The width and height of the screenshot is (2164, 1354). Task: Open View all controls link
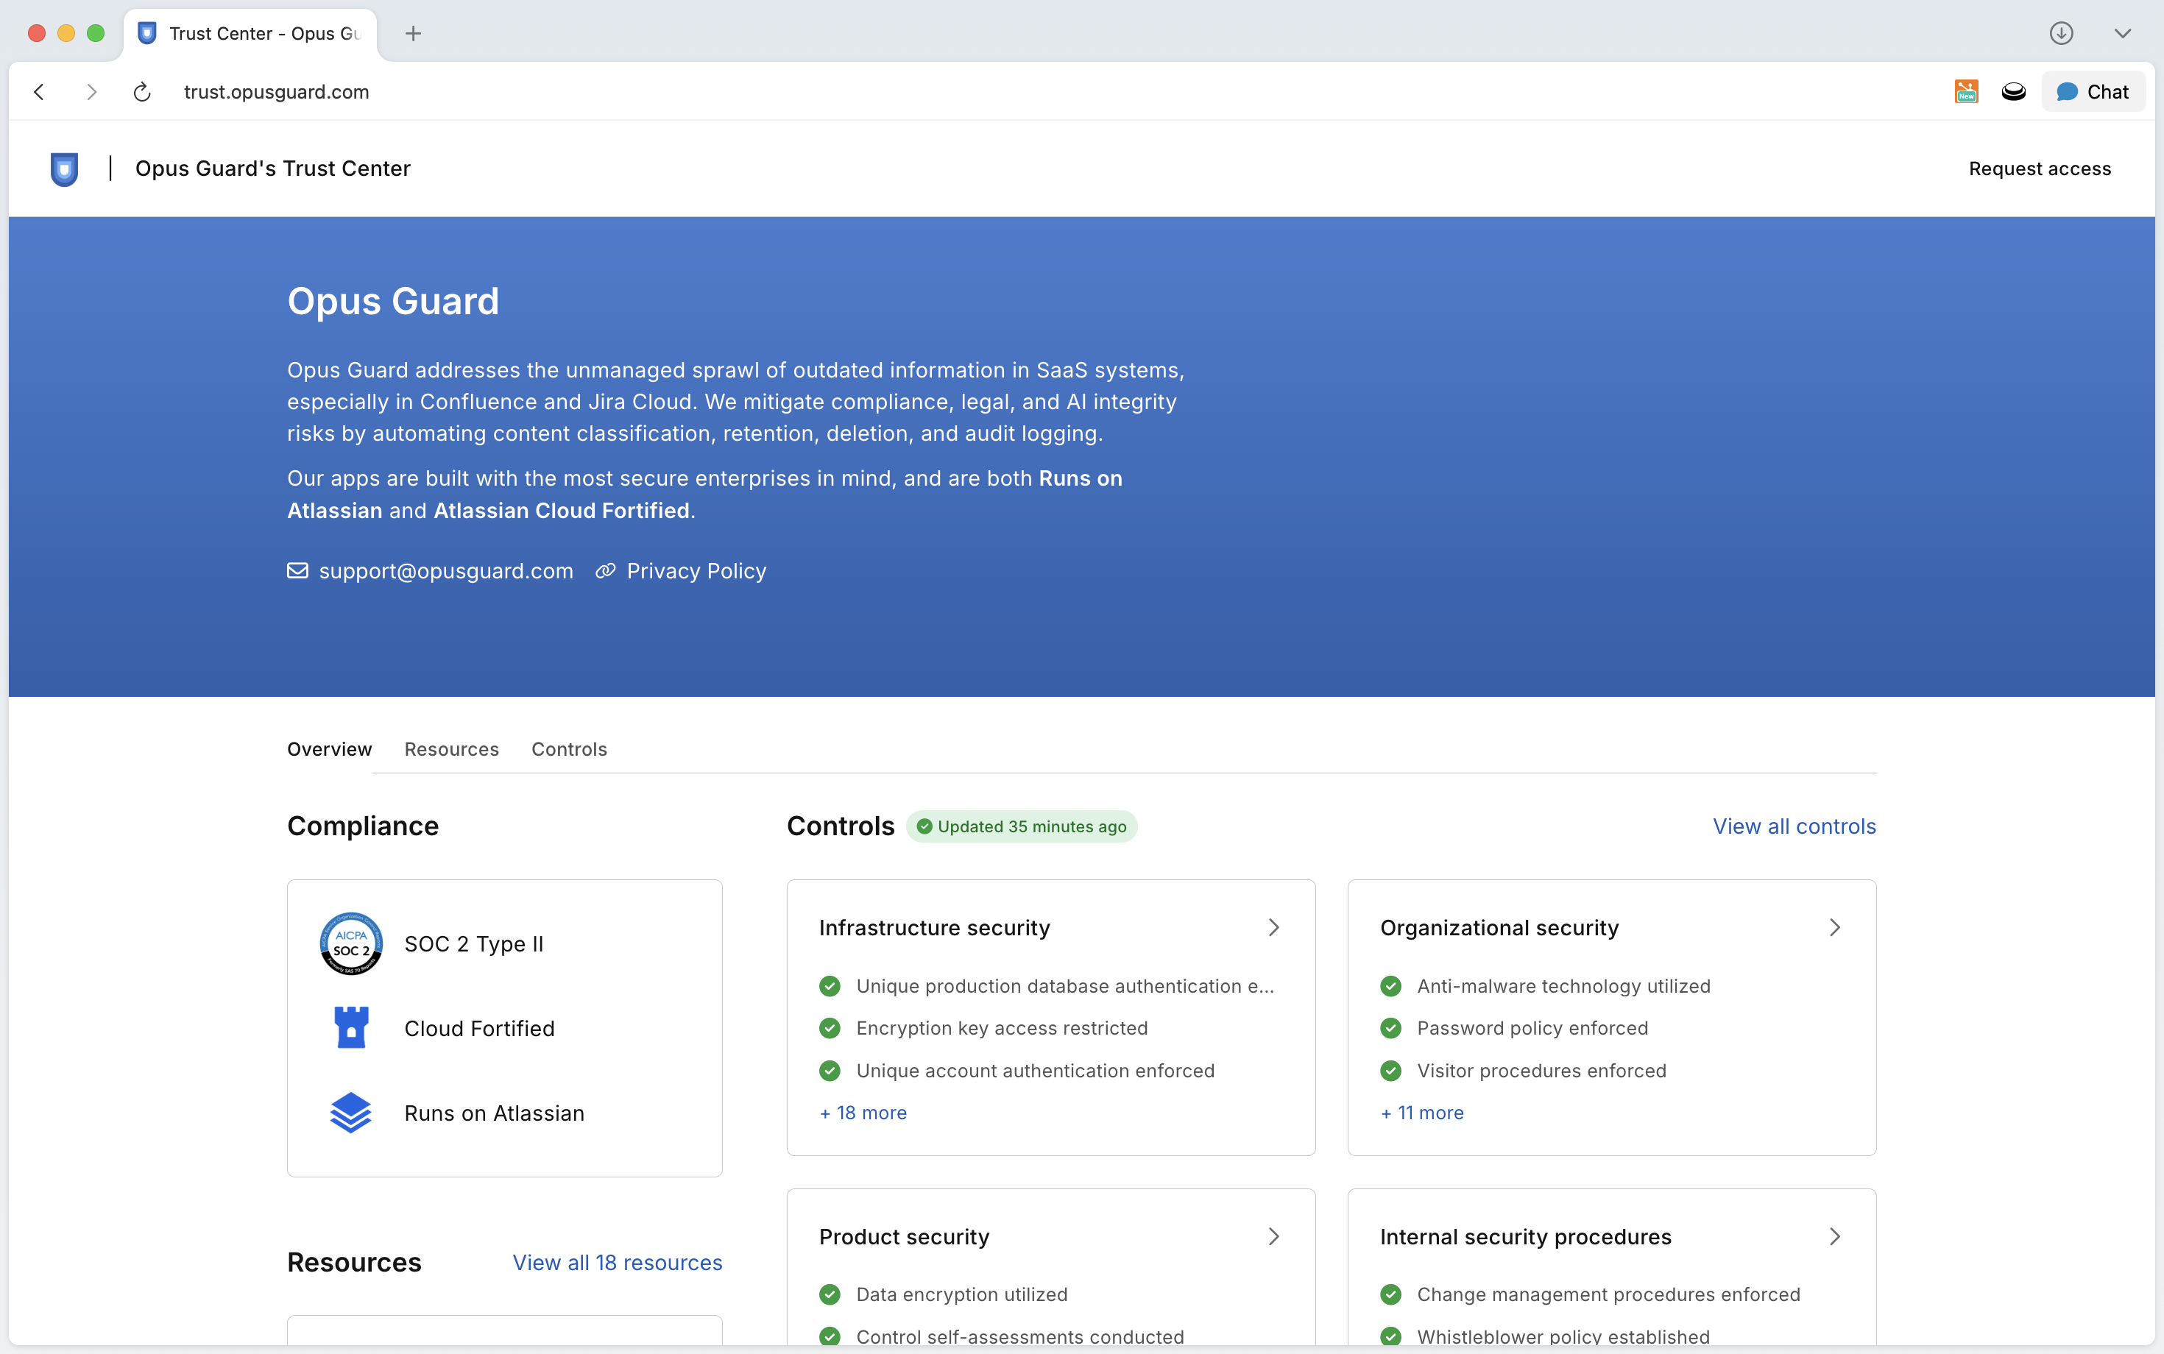pyautogui.click(x=1794, y=826)
